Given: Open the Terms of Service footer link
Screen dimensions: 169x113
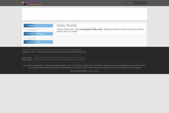Looking at the screenshot, I should [x=58, y=50].
